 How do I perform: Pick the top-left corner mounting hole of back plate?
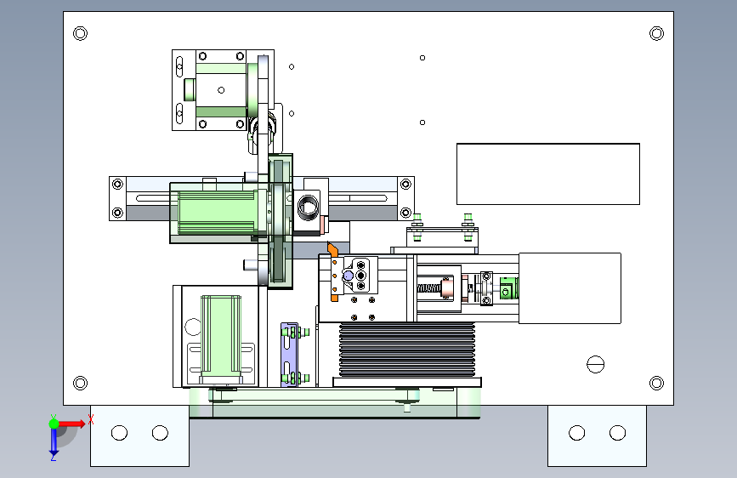(81, 33)
